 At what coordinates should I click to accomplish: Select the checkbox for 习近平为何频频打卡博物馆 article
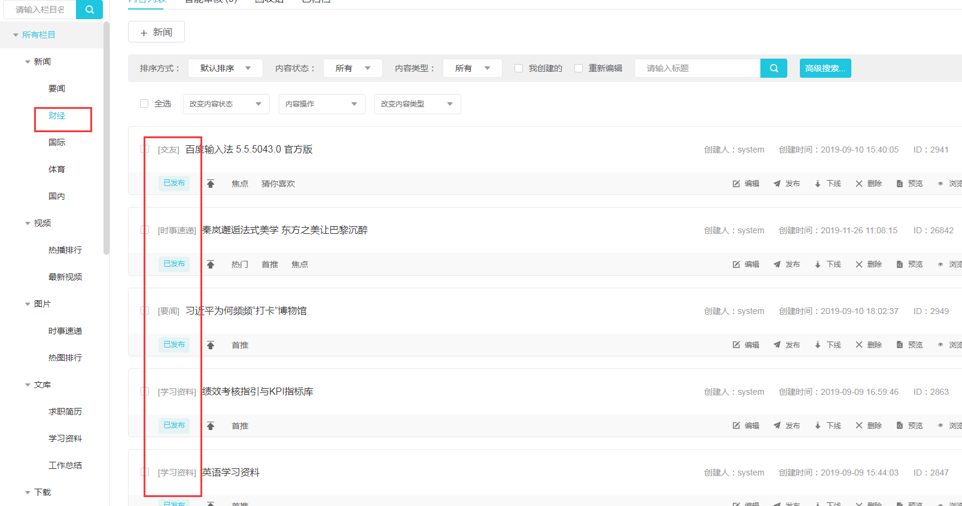[145, 310]
